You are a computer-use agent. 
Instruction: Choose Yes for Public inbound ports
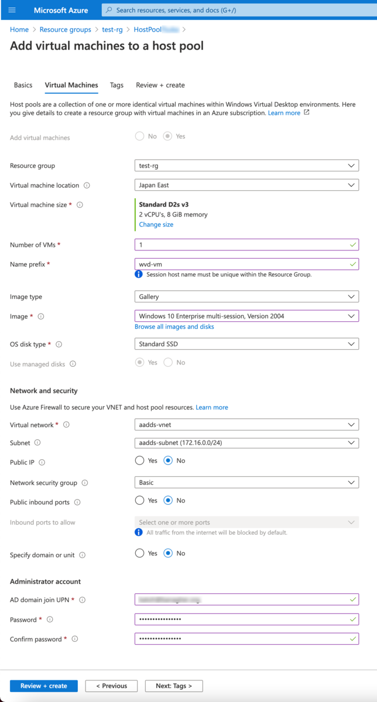pos(139,501)
